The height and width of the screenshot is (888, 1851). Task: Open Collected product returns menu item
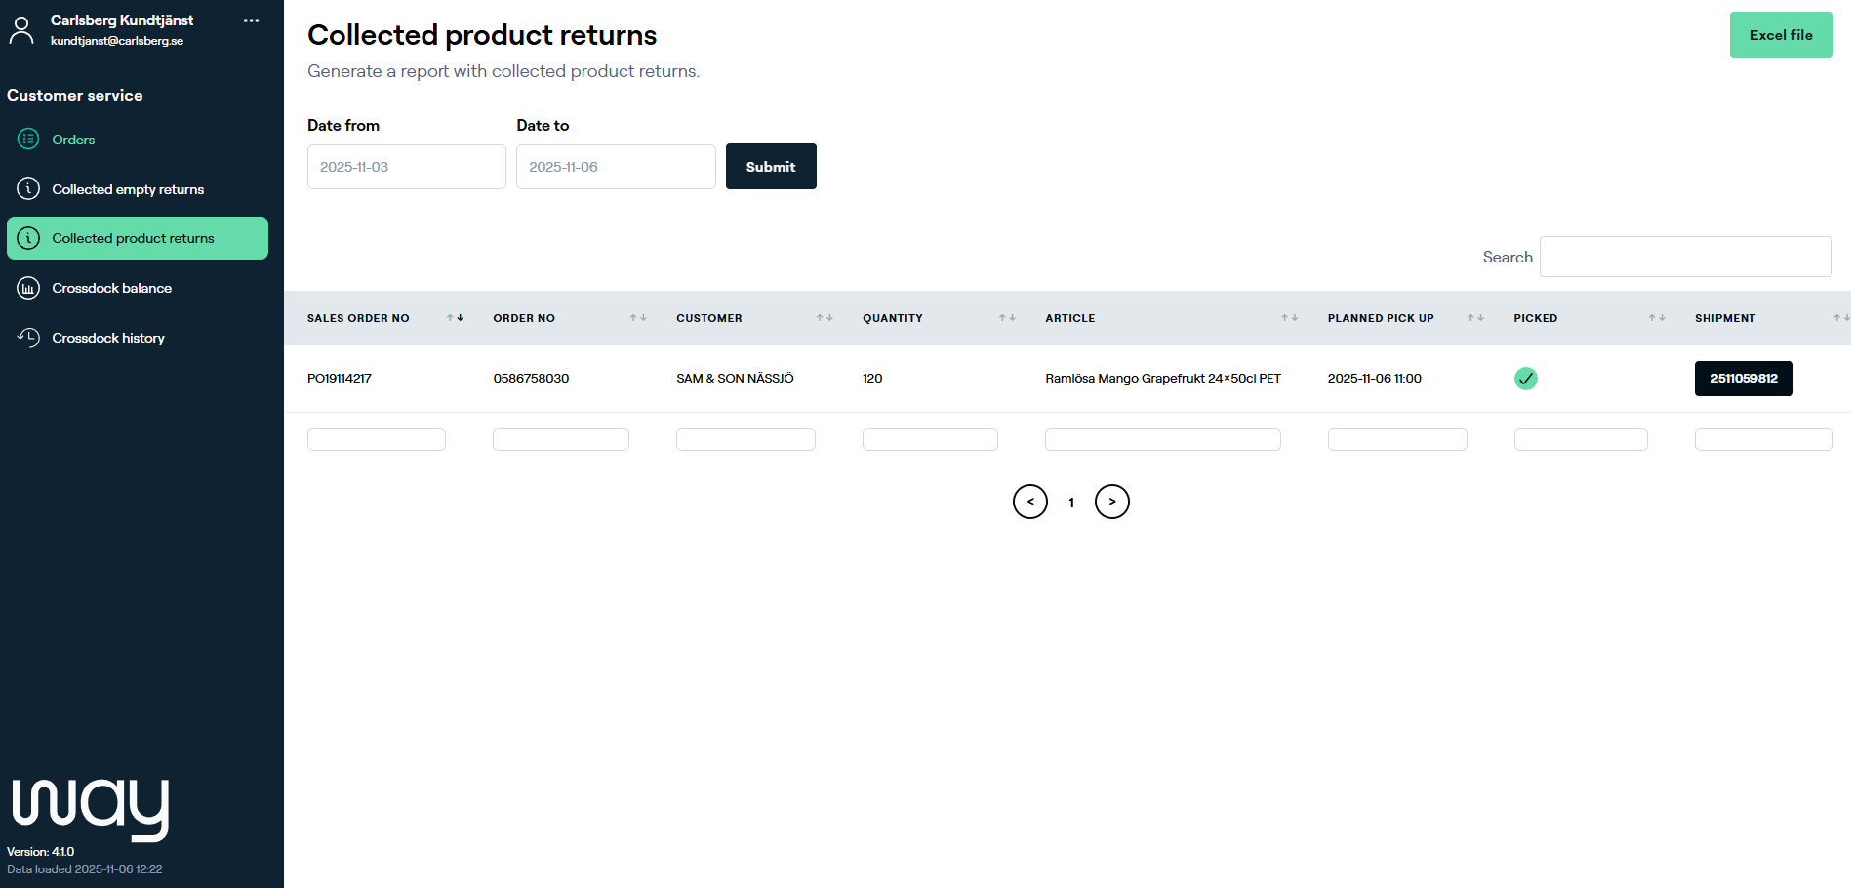pyautogui.click(x=138, y=238)
